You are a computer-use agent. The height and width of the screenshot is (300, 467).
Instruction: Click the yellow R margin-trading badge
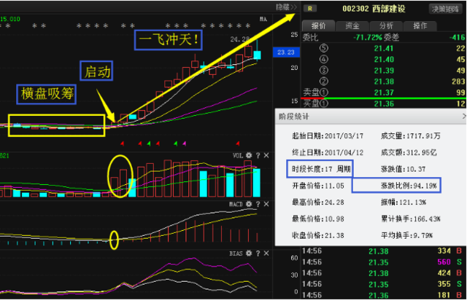pyautogui.click(x=309, y=9)
